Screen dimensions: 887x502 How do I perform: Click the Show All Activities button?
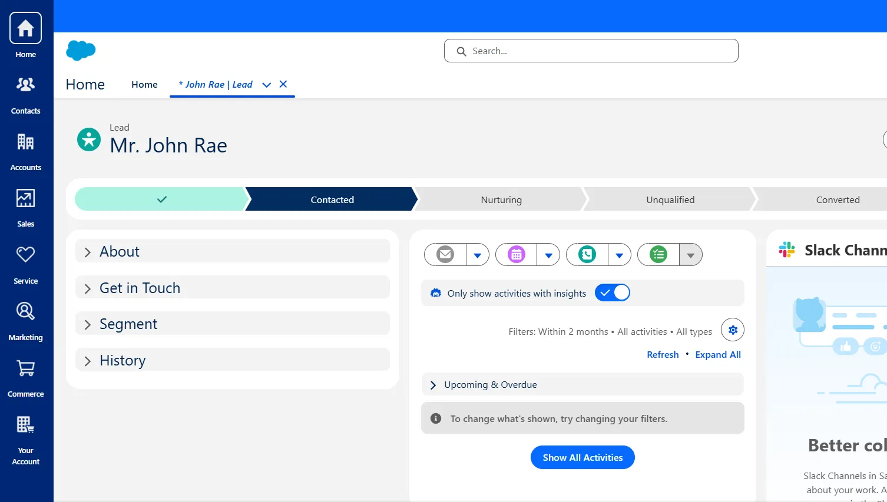coord(582,457)
